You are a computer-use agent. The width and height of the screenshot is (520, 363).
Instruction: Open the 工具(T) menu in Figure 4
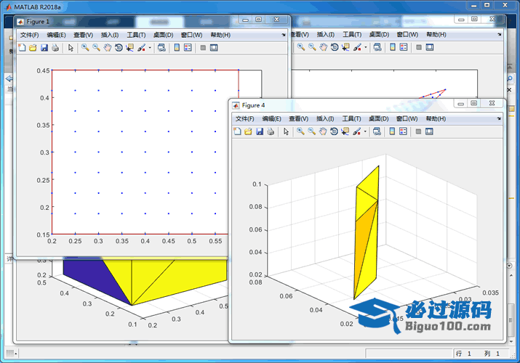pos(351,118)
